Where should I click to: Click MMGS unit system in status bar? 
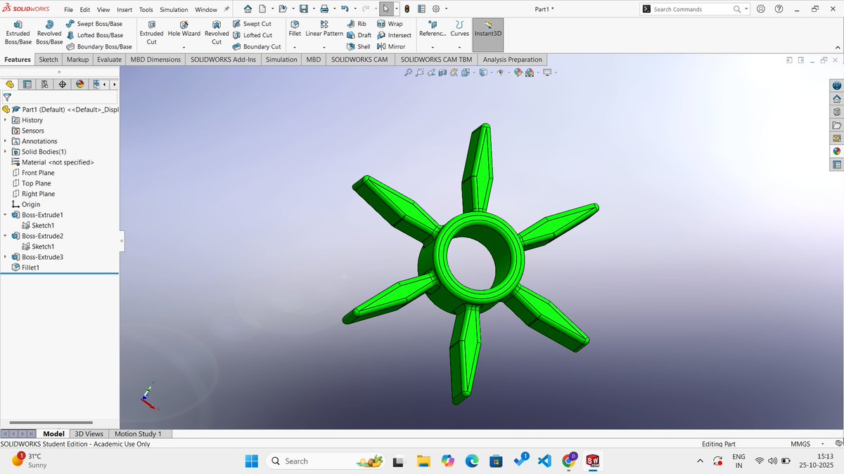click(800, 445)
